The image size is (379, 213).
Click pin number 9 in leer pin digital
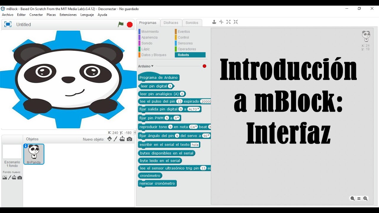170,86
